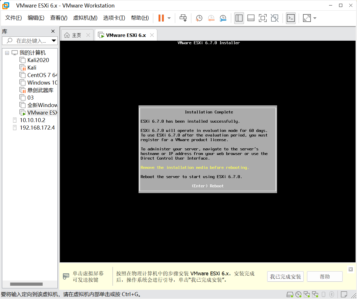Open the 虚拟机(M) menu
This screenshot has width=357, height=299.
click(x=85, y=18)
